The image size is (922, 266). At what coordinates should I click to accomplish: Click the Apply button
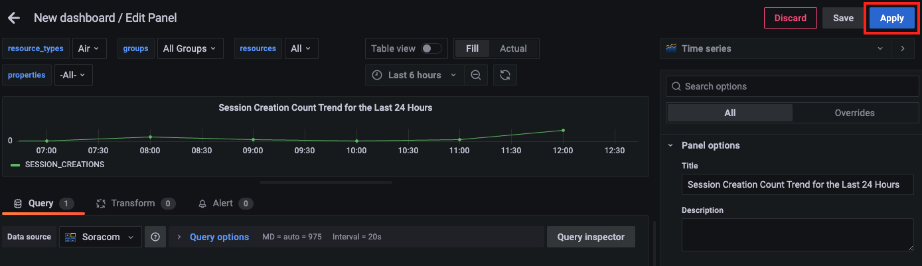(x=892, y=18)
